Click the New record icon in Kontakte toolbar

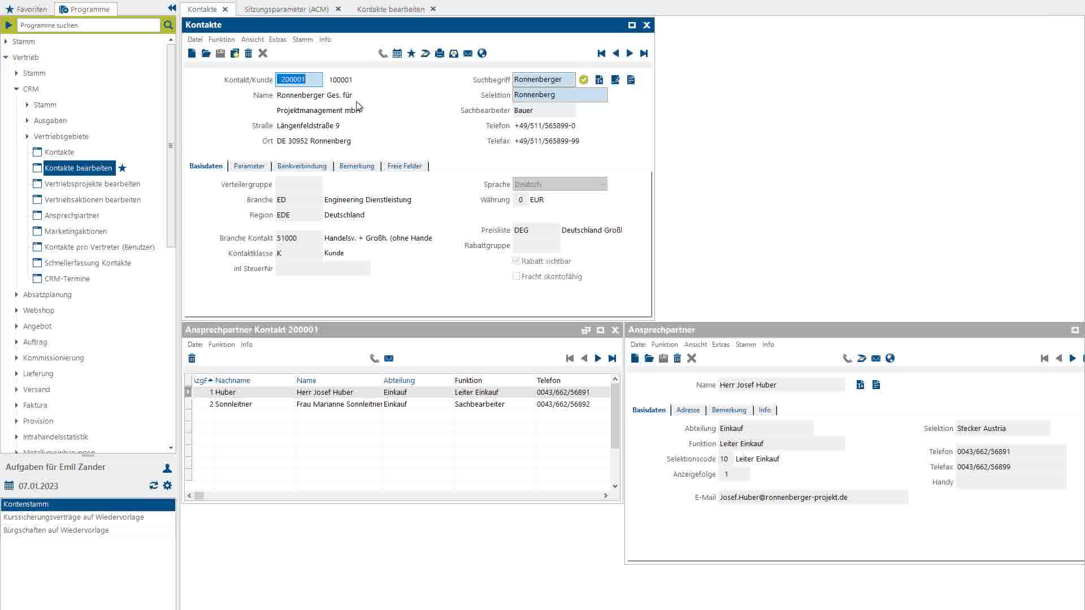[x=192, y=53]
